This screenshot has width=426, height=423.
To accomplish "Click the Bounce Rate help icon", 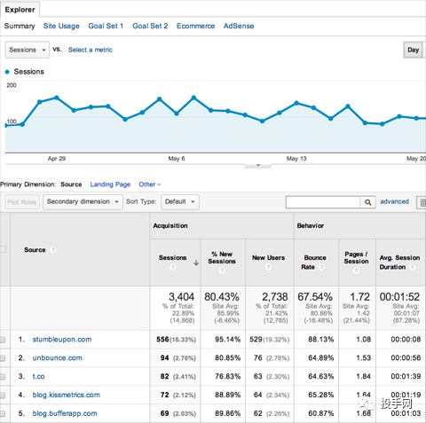I will (x=321, y=267).
